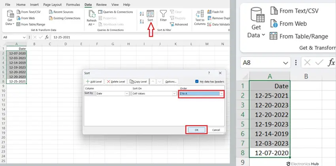
Task: Click Delete Level in Sort dialog
Action: click(x=116, y=81)
